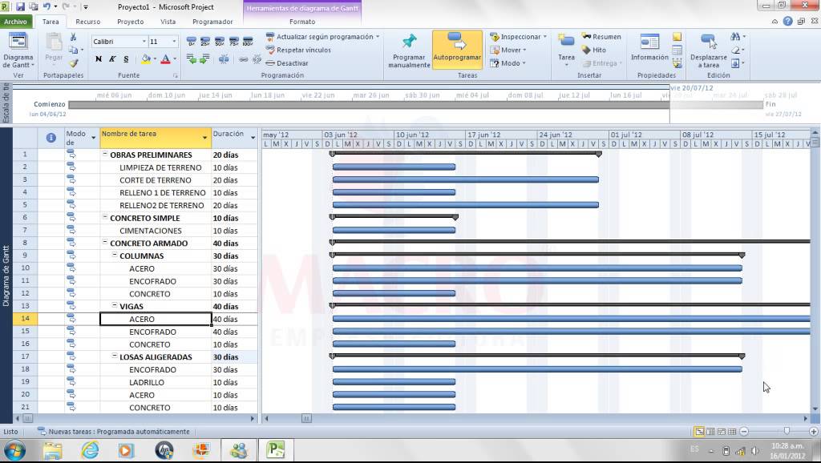
Task: Switch to the Programador tab
Action: [x=212, y=22]
